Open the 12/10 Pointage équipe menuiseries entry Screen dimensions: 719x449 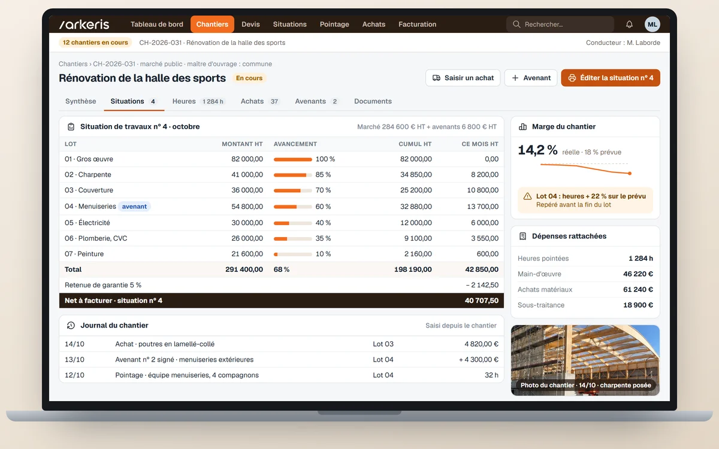pos(282,375)
